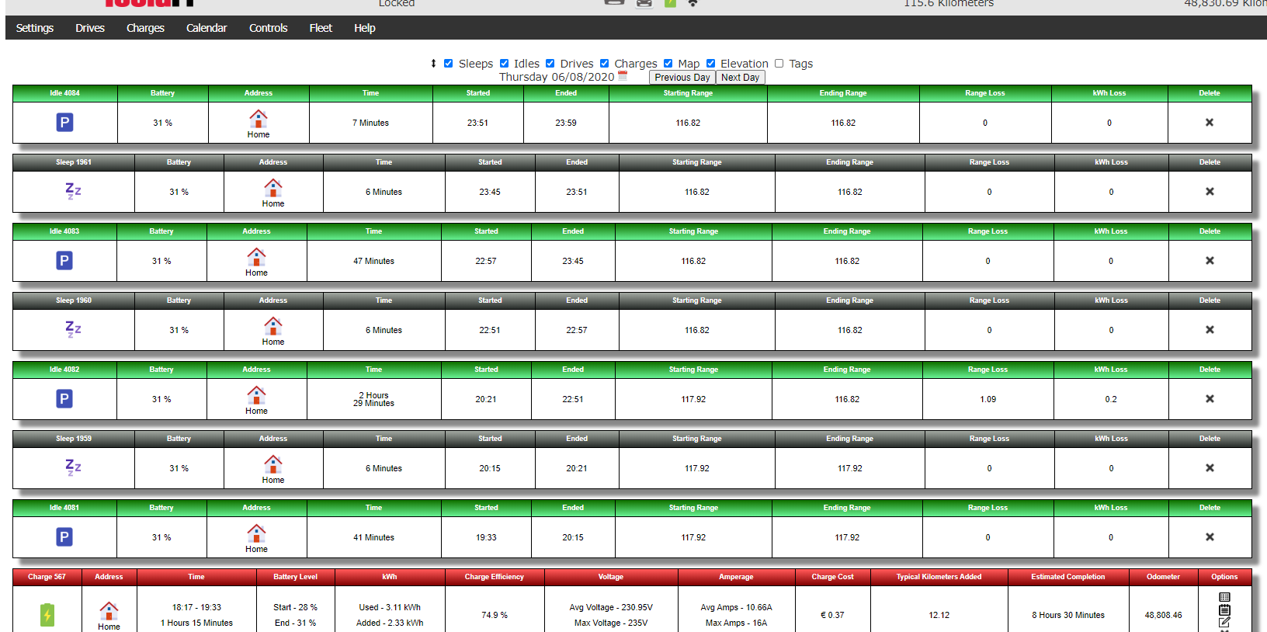Delete the Sleep 1961 entry
Screen dimensions: 1267x632
pyautogui.click(x=1210, y=192)
